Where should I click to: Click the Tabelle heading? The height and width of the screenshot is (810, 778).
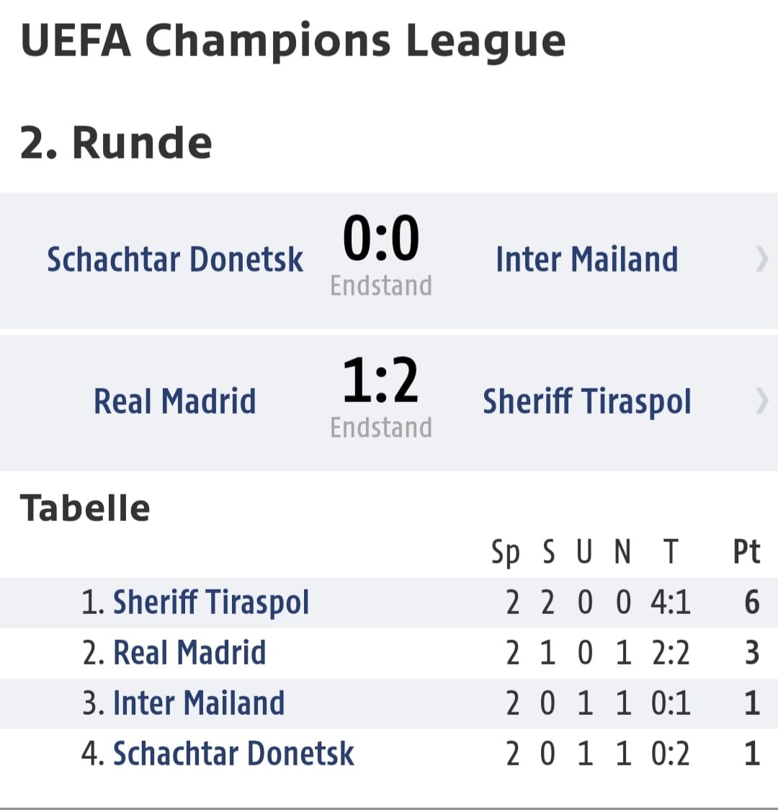click(85, 508)
